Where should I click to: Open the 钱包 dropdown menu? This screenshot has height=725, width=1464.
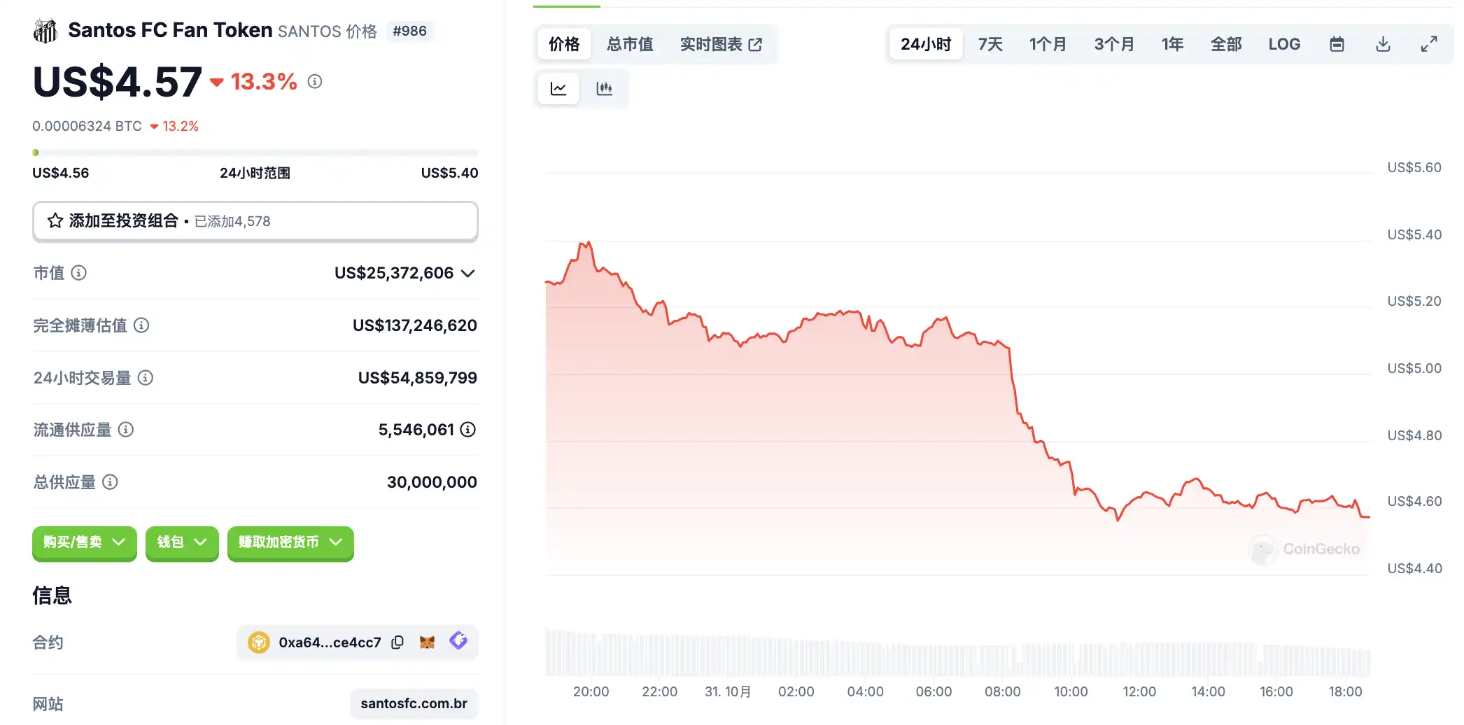[182, 542]
